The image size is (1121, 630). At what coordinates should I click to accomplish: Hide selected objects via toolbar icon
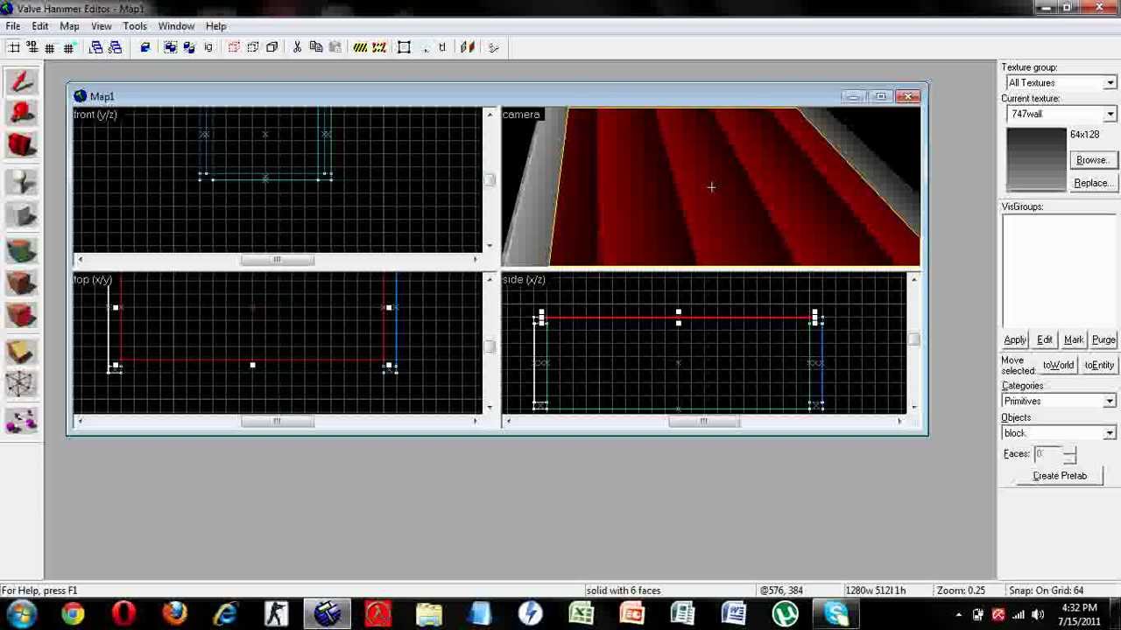[234, 47]
